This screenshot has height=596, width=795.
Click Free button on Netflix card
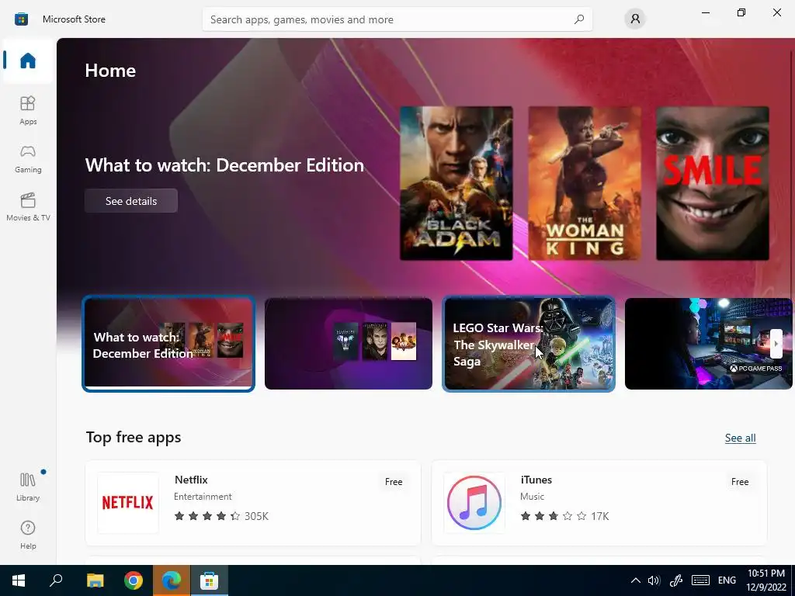point(394,481)
